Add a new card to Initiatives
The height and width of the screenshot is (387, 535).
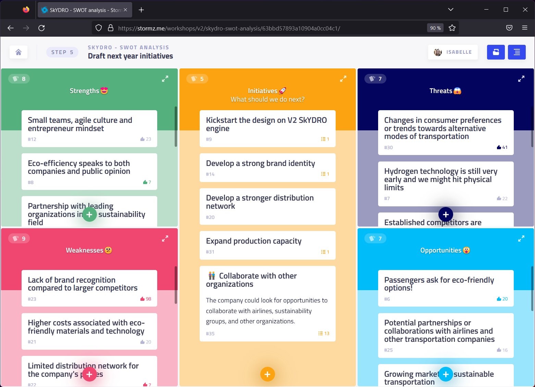click(267, 374)
